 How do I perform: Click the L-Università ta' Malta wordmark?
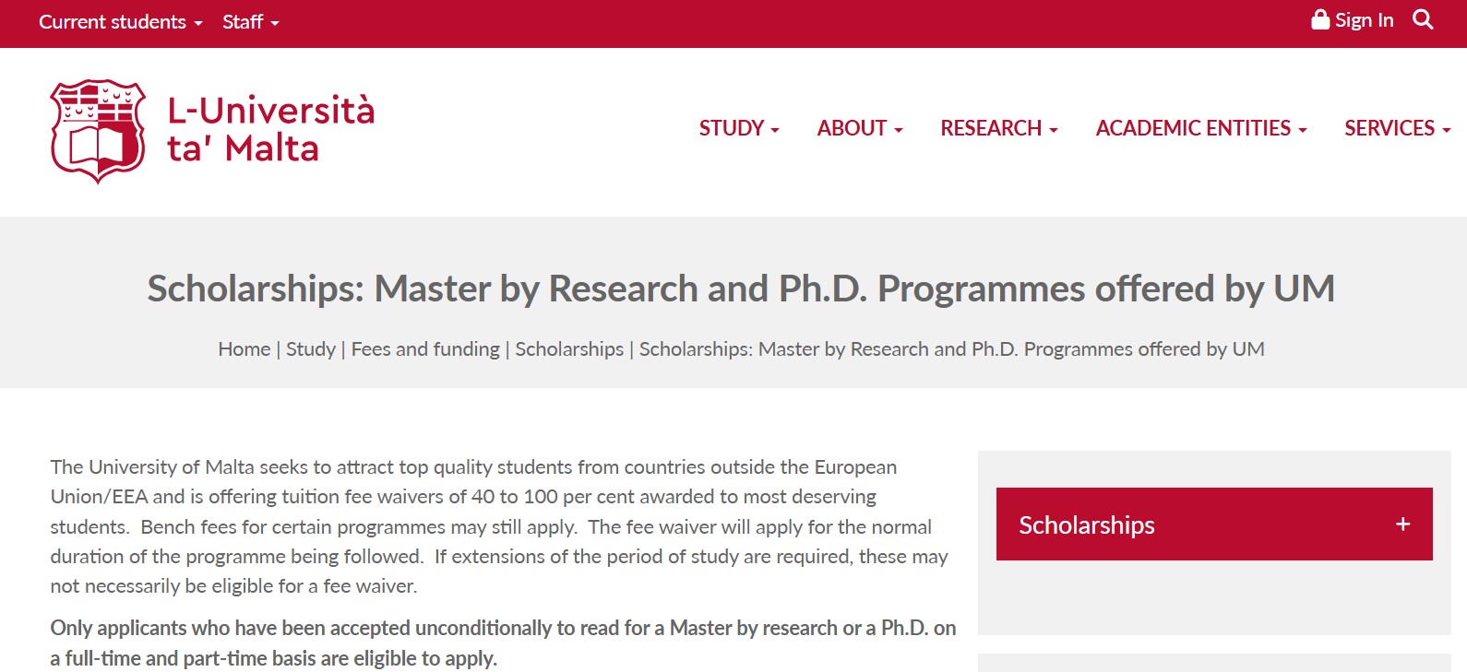pyautogui.click(x=270, y=129)
